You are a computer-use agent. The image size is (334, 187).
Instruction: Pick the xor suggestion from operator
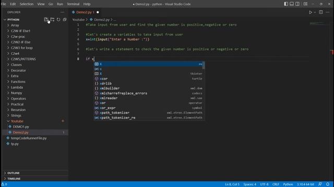pyautogui.click(x=149, y=103)
